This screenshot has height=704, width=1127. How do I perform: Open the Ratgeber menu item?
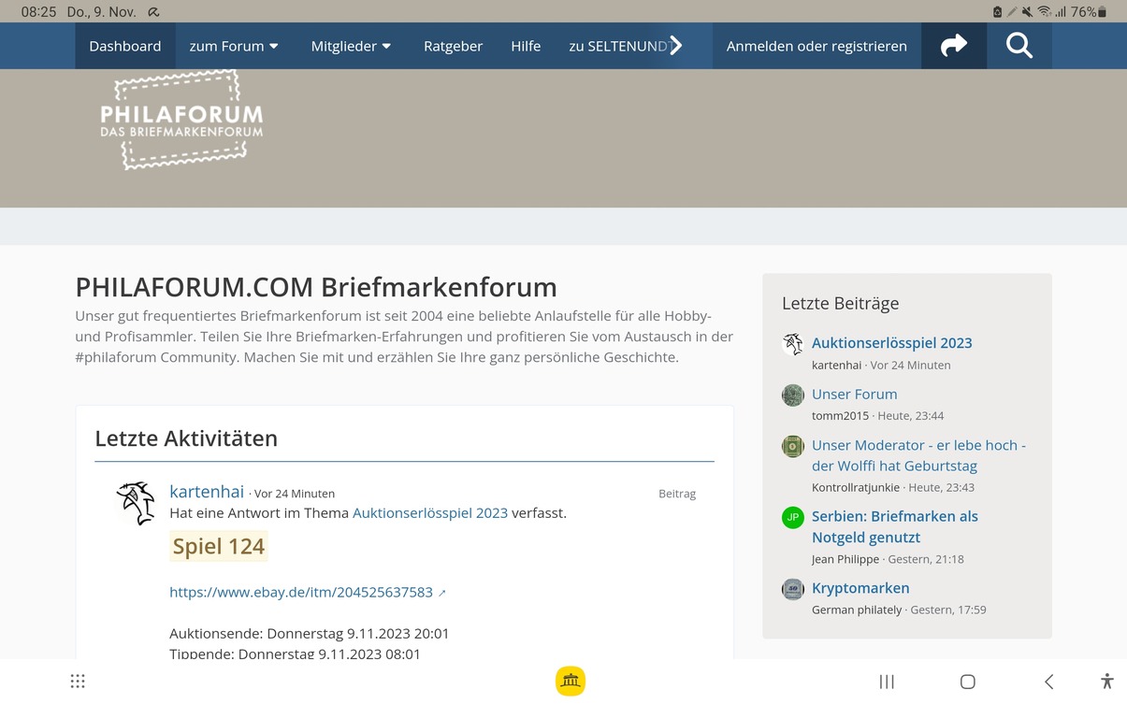453,46
